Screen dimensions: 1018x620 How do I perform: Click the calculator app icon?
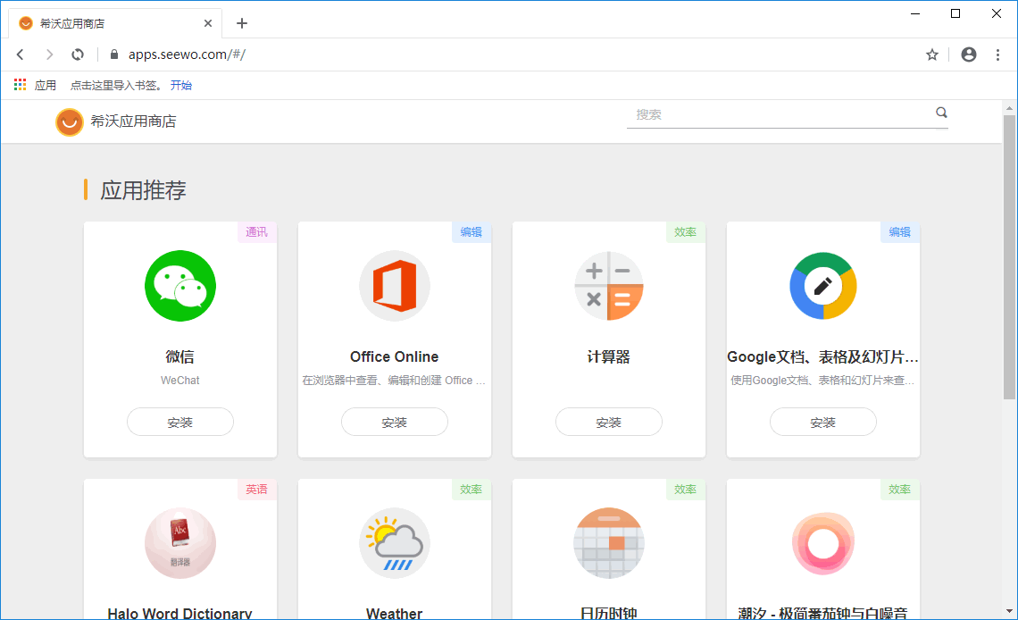point(609,286)
